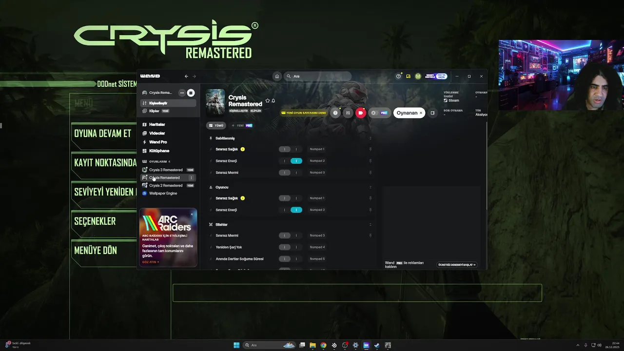Open three-dot menu beside Crysis Rema... header
624x351 pixels.
tap(182, 93)
